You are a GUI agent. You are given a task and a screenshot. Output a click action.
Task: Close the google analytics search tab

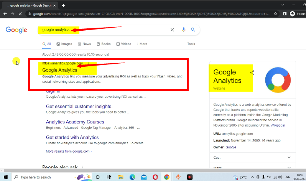54,5
